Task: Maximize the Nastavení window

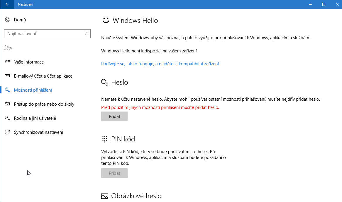Action: tap(324, 4)
